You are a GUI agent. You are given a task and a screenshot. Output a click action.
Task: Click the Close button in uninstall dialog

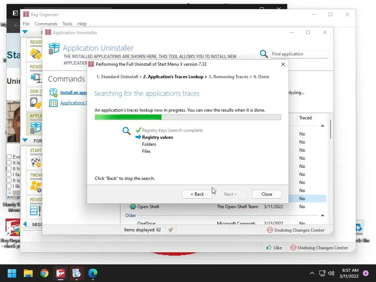coord(267,194)
